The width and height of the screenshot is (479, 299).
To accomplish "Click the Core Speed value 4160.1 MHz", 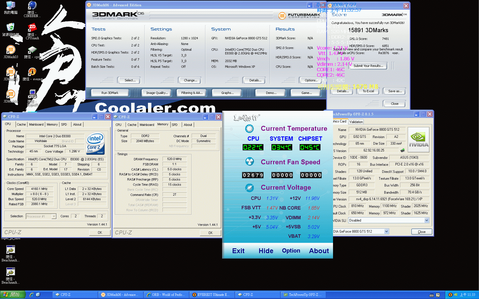I will click(x=39, y=189).
